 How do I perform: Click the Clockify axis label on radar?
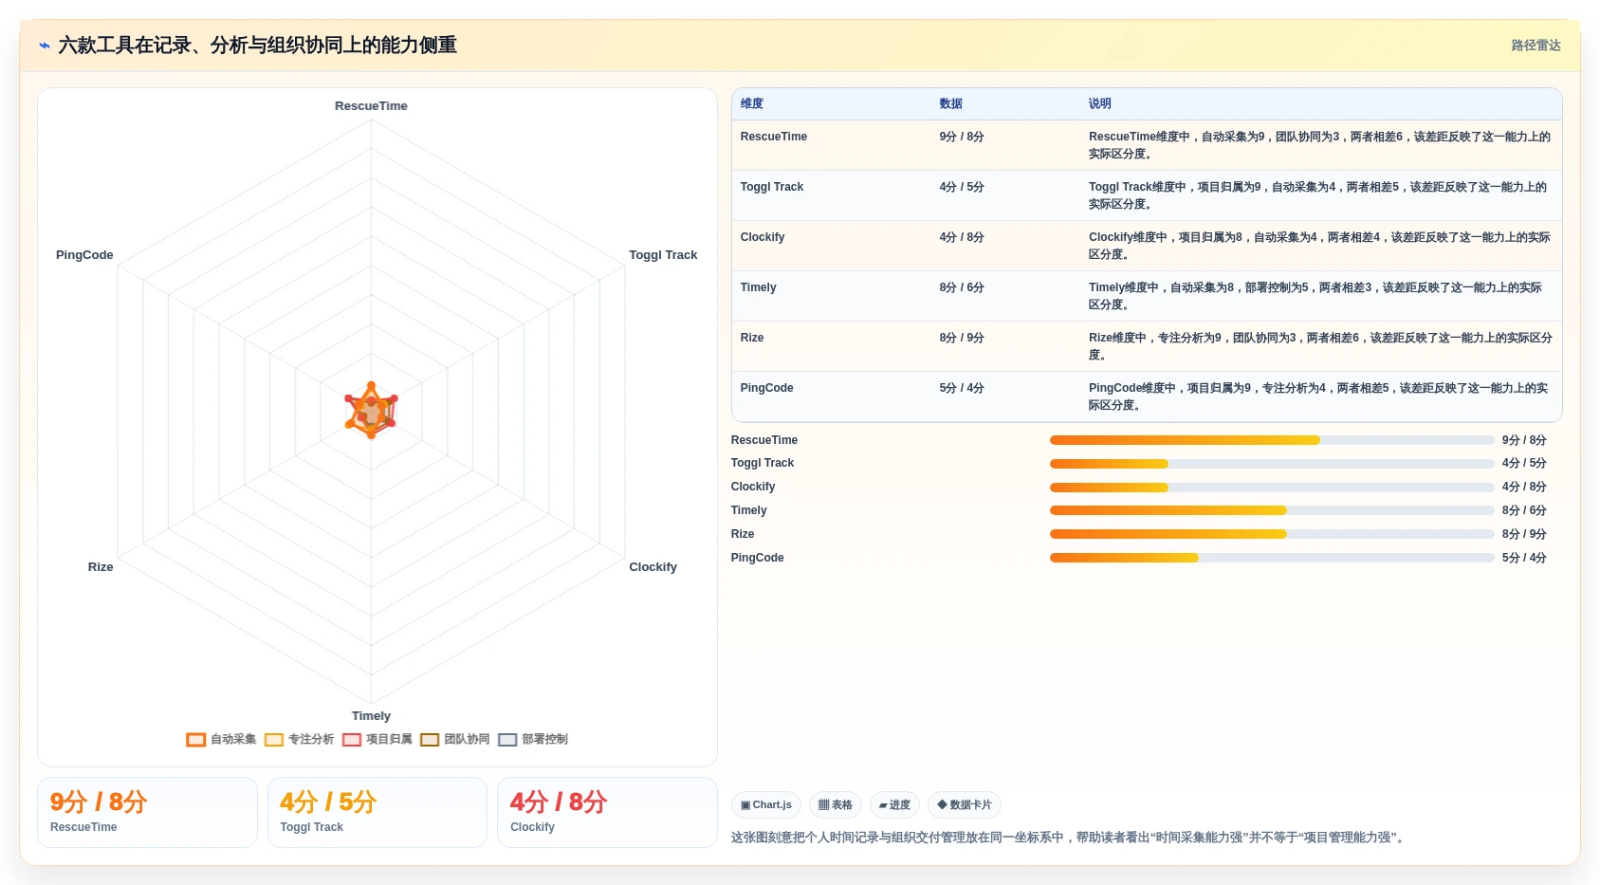click(653, 567)
